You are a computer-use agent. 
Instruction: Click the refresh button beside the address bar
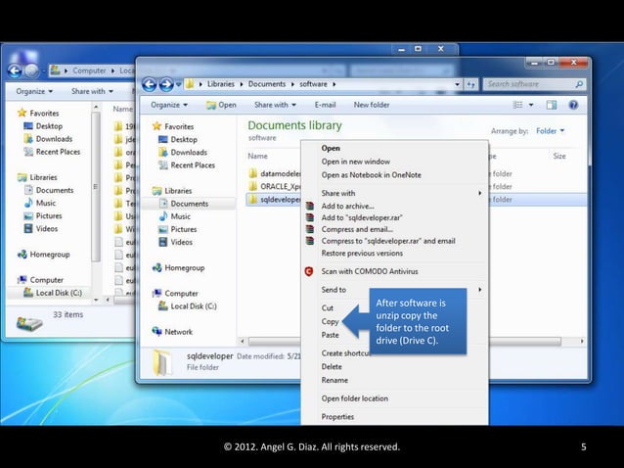471,84
